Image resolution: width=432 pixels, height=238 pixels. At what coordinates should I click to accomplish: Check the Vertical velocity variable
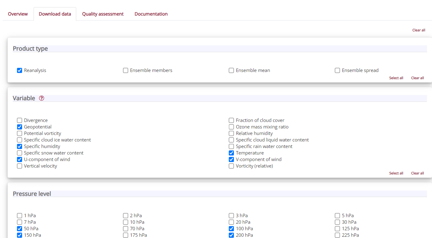(x=20, y=166)
